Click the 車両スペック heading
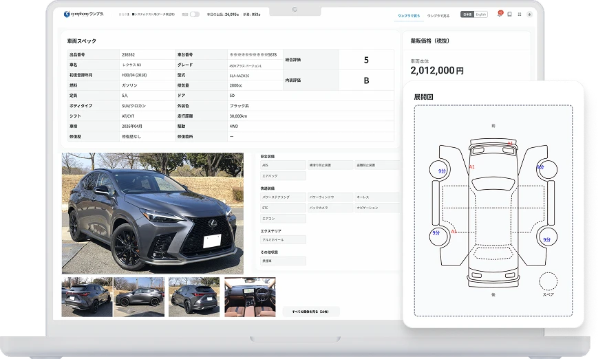The height and width of the screenshot is (359, 607). 82,41
